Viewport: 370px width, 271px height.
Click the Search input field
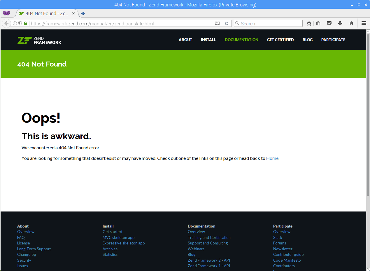pyautogui.click(x=268, y=24)
